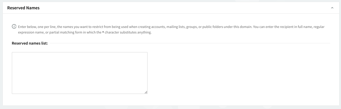Image resolution: width=341 pixels, height=109 pixels.
Task: Focus the Reserved names list text area
Action: click(80, 73)
